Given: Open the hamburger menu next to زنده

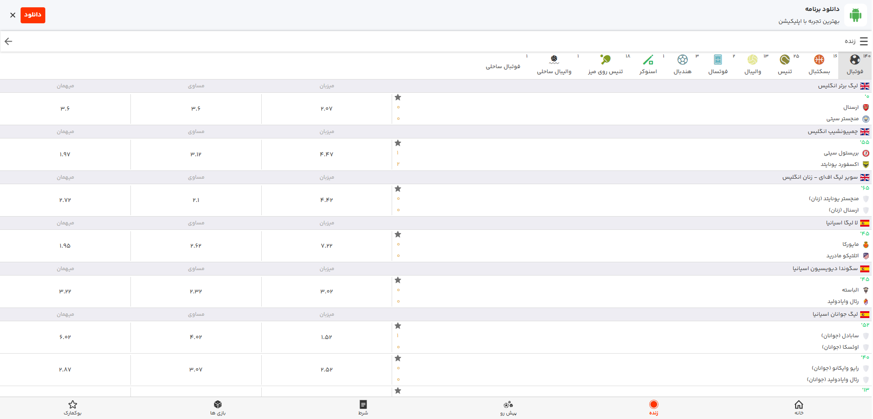Looking at the screenshot, I should point(863,42).
